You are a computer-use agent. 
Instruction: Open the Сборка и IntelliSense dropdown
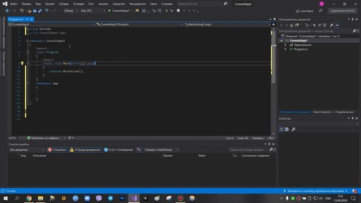coord(161,150)
